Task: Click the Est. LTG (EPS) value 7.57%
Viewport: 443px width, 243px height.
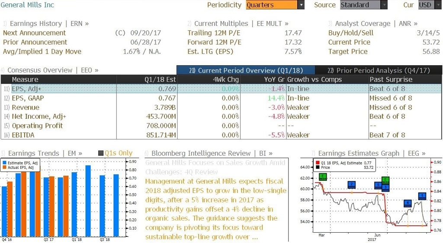Action: point(293,52)
